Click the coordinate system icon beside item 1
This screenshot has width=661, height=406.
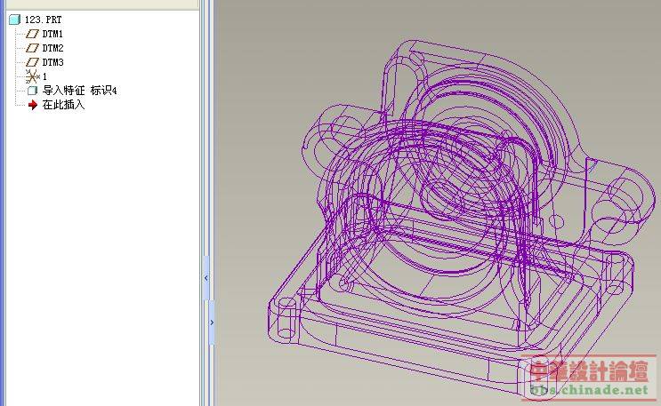tap(33, 76)
